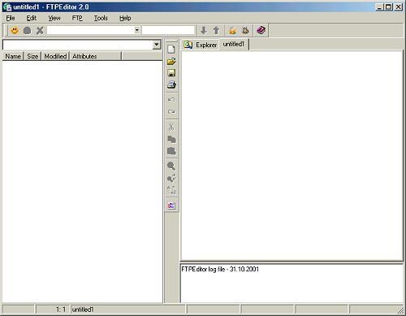Click the FTPEditor title bar app icon

coord(7,7)
